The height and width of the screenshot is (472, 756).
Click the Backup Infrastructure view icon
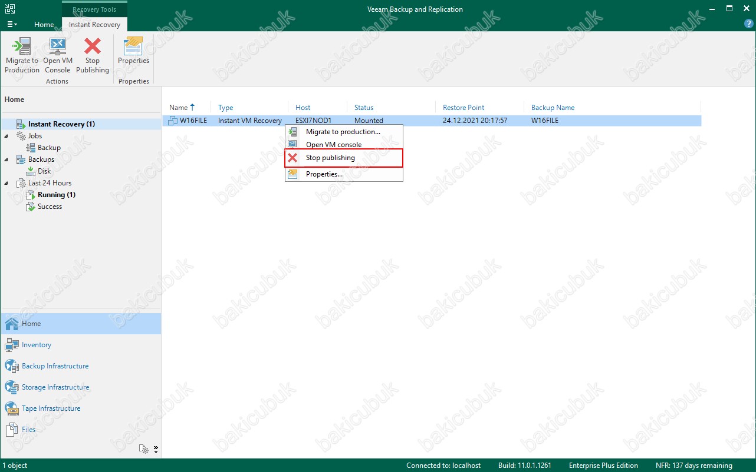click(x=12, y=366)
